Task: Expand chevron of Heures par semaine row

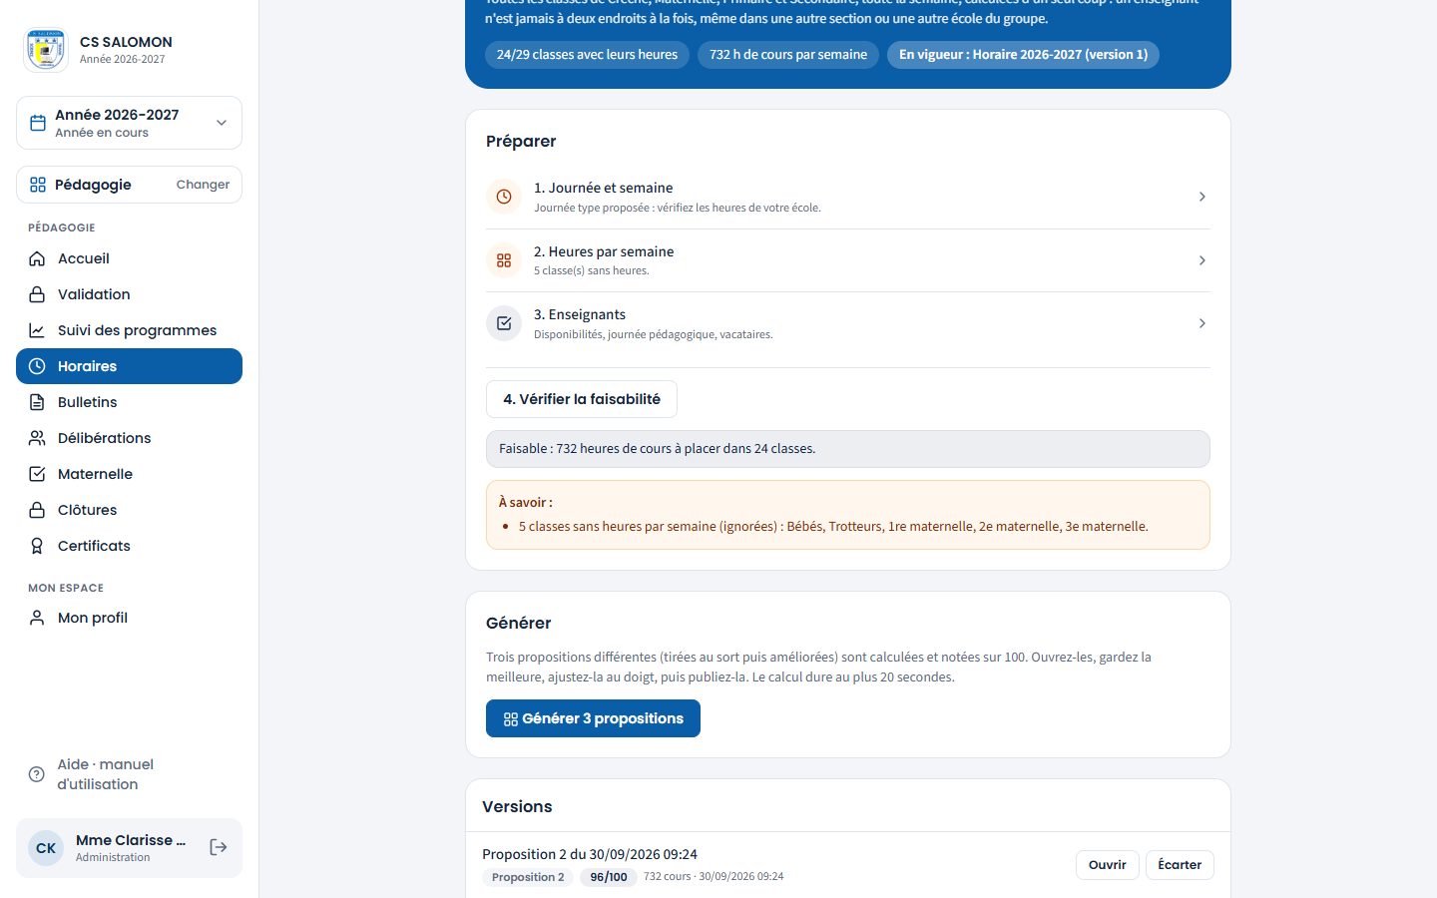Action: click(1201, 260)
